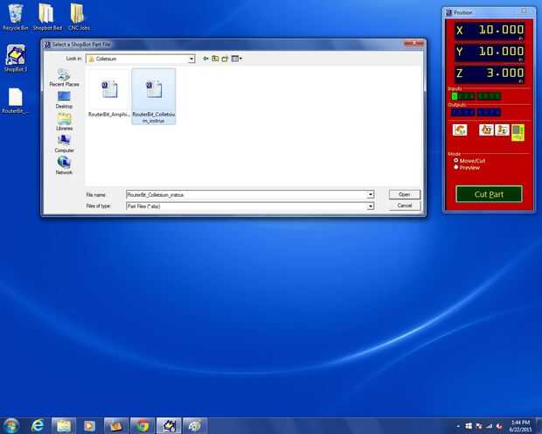The height and width of the screenshot is (434, 542).
Task: Close the Position window
Action: pyautogui.click(x=525, y=11)
